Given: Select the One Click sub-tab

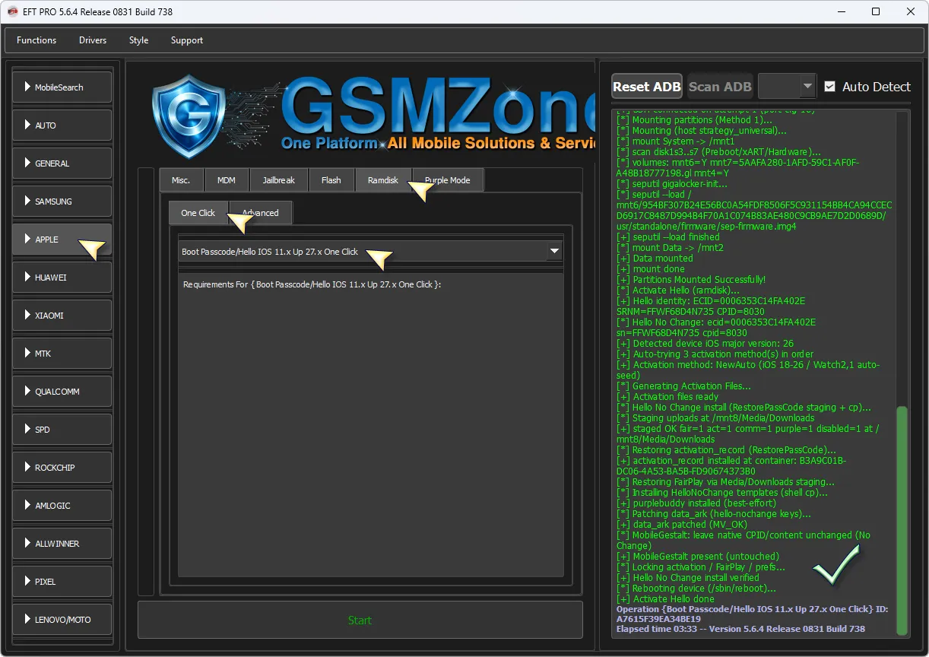Looking at the screenshot, I should [x=198, y=213].
